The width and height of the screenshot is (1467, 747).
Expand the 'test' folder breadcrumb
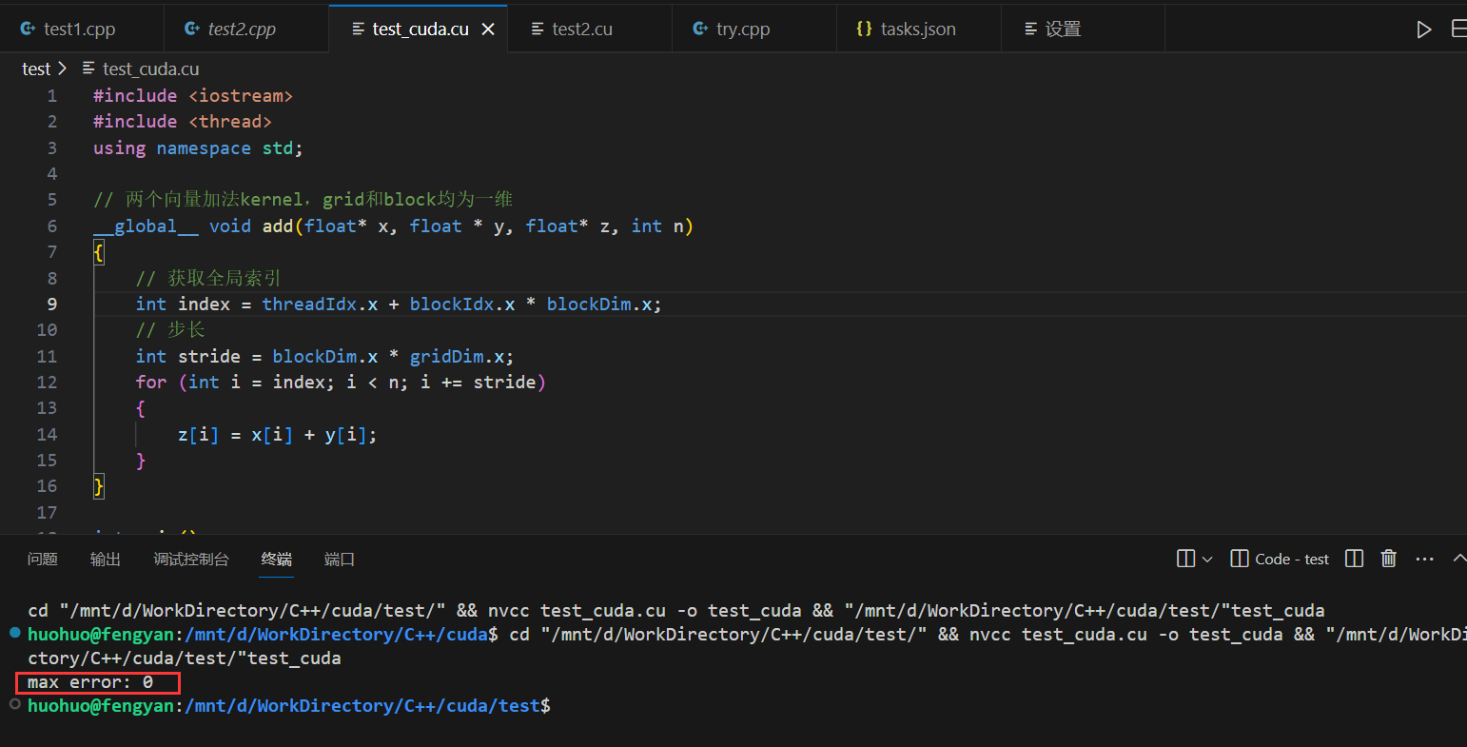pyautogui.click(x=36, y=69)
